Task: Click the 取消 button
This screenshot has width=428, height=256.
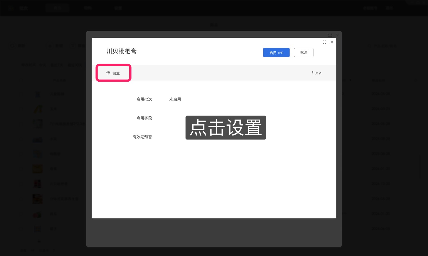Action: pyautogui.click(x=304, y=52)
